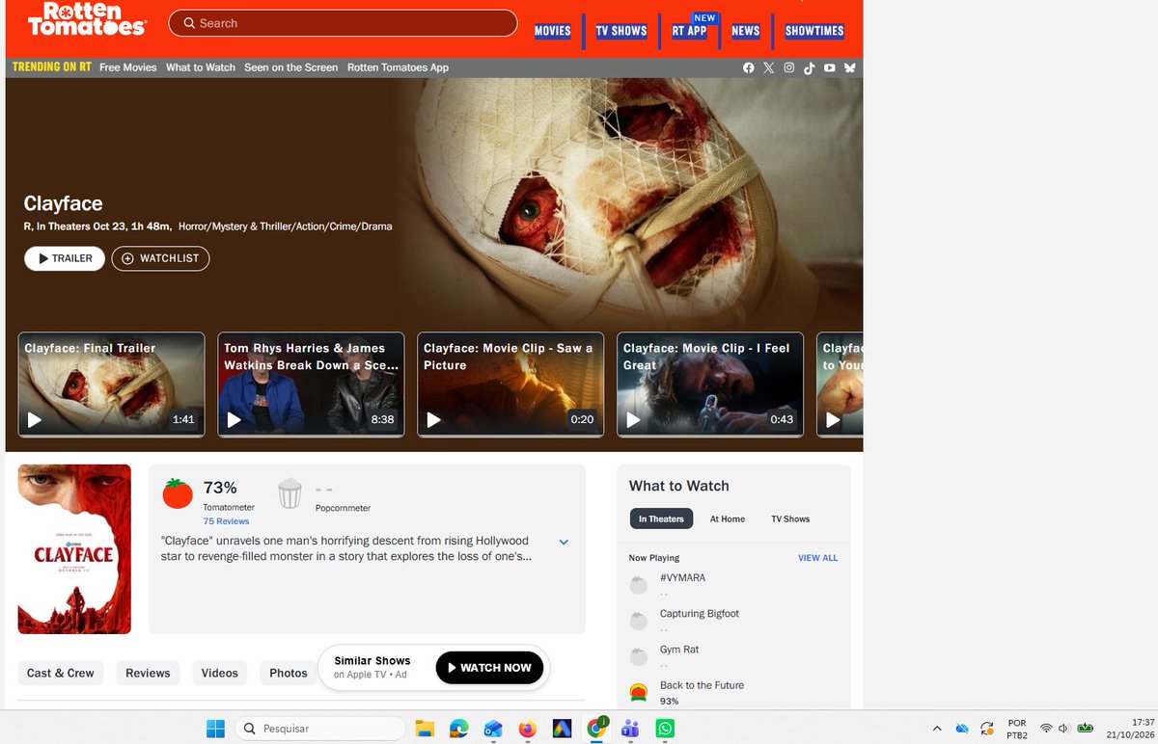Add Clayface to Watchlist
The width and height of the screenshot is (1158, 744).
(160, 258)
